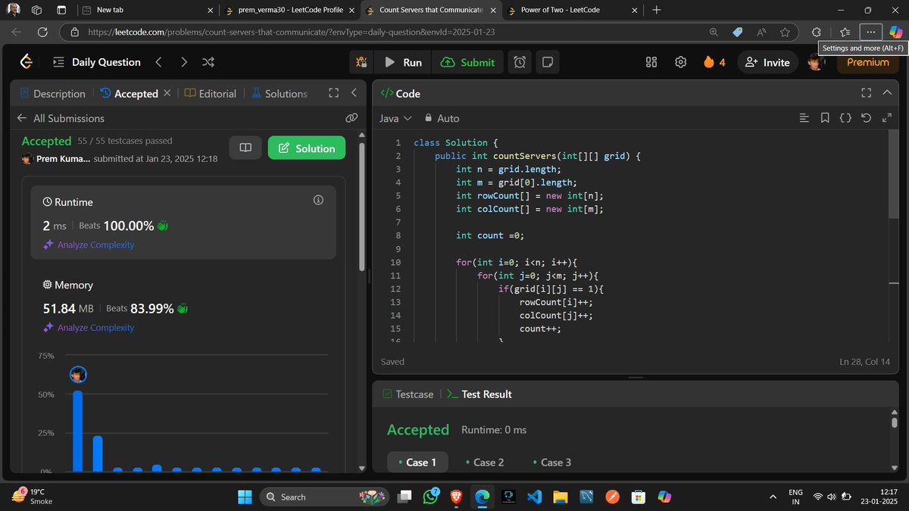Start the timer alarm clock icon

click(x=520, y=62)
